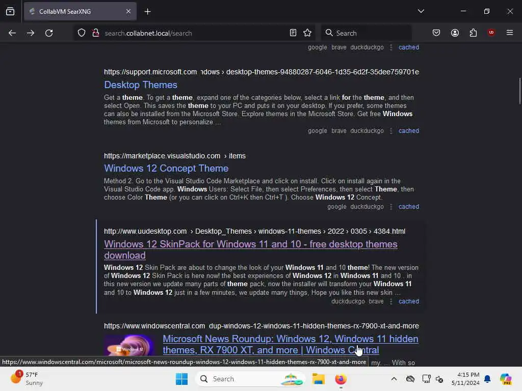Focus the Firefox Search box
This screenshot has width=522, height=391.
click(366, 33)
